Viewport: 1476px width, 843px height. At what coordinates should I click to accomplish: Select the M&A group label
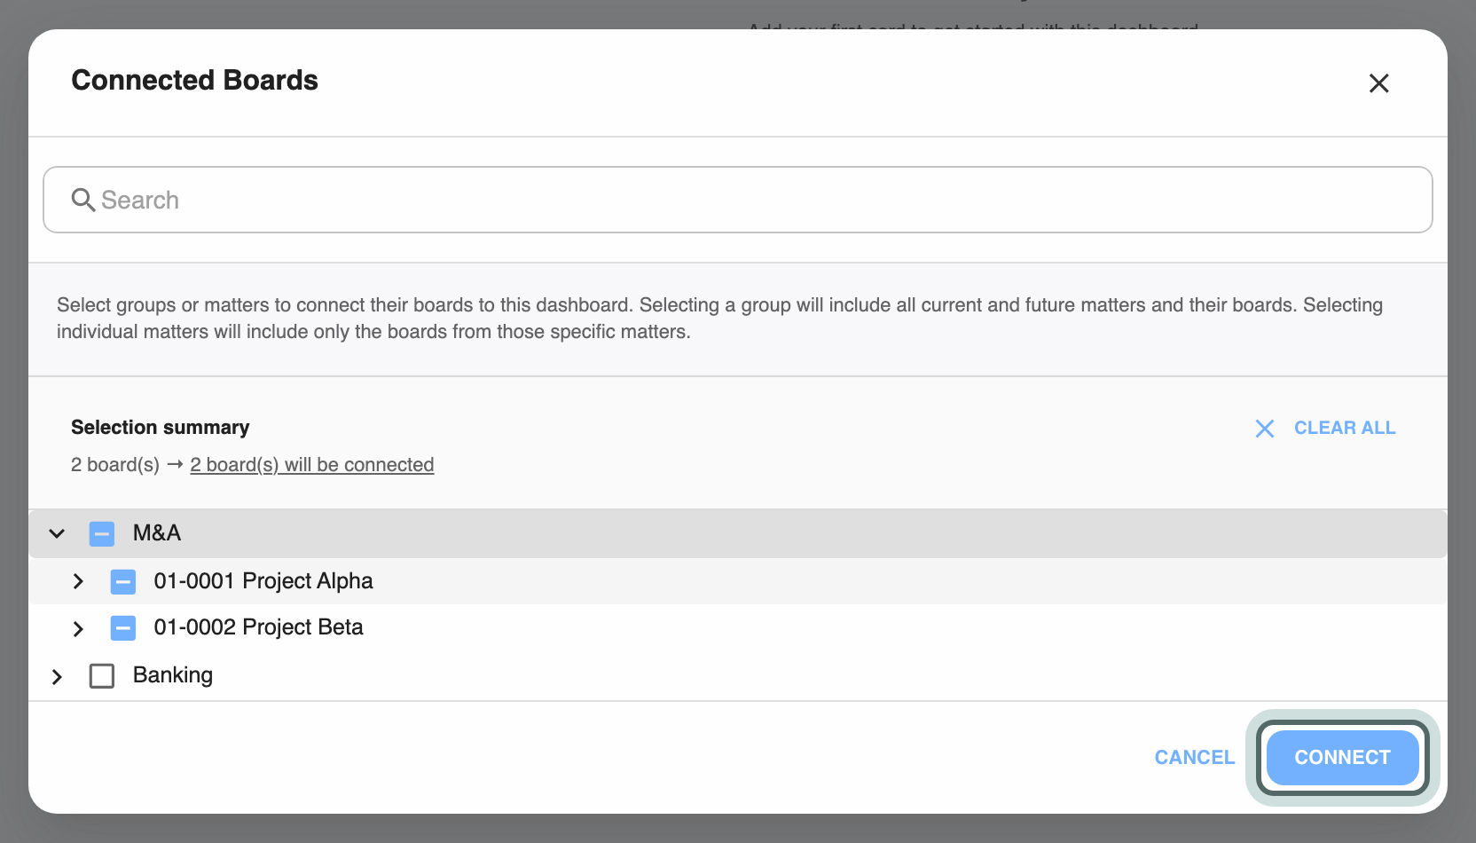tap(157, 532)
